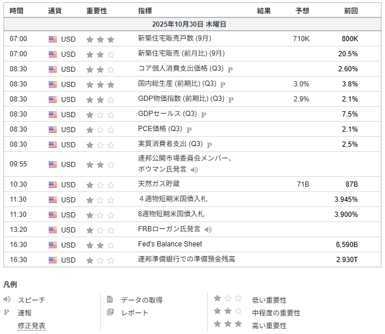Open the 天然ガス貯蔵 indicator link
This screenshot has height=334, width=385.
click(x=159, y=184)
